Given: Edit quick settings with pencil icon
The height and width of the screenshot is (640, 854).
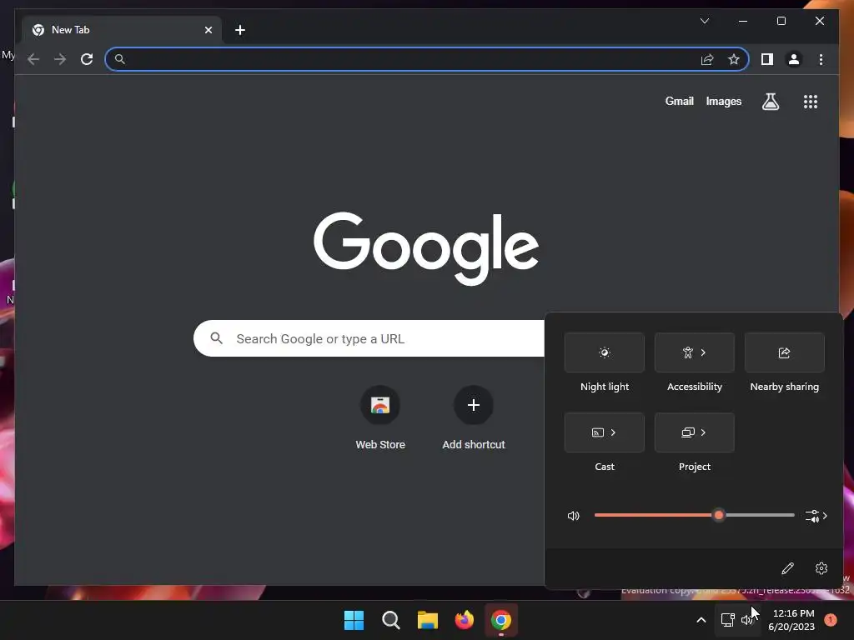Looking at the screenshot, I should coord(787,568).
